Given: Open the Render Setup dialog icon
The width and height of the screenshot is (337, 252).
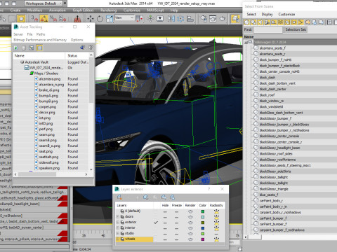Looking at the screenshot, I should point(204,19).
